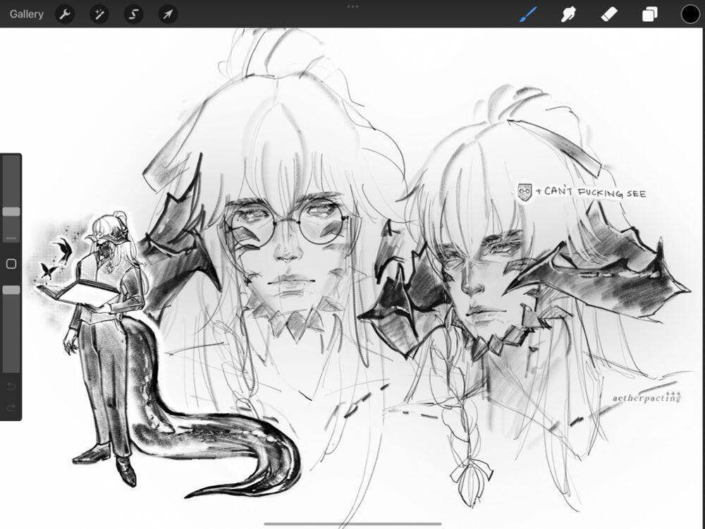Tap the brush size slider handle
The height and width of the screenshot is (529, 705).
11,212
